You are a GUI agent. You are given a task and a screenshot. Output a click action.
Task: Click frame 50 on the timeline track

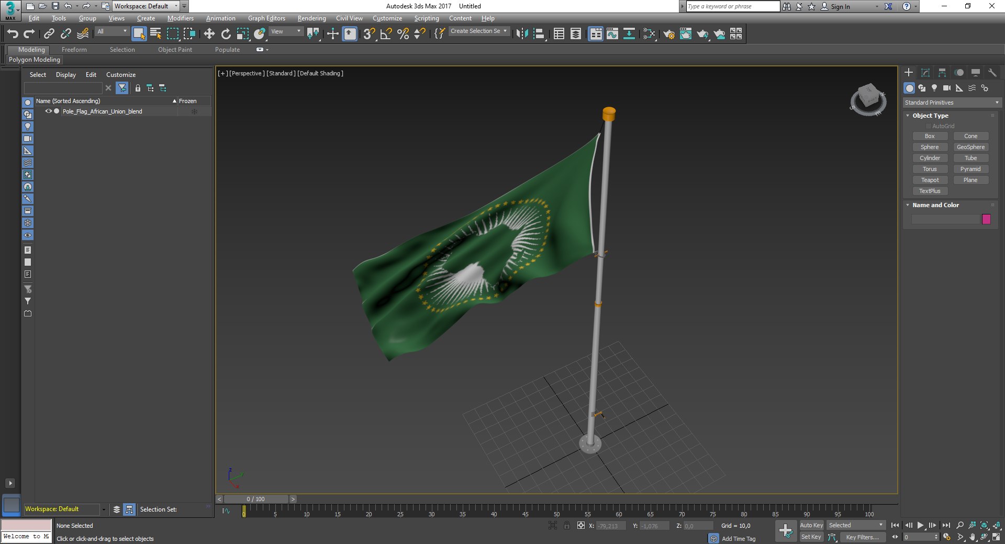[x=556, y=511]
